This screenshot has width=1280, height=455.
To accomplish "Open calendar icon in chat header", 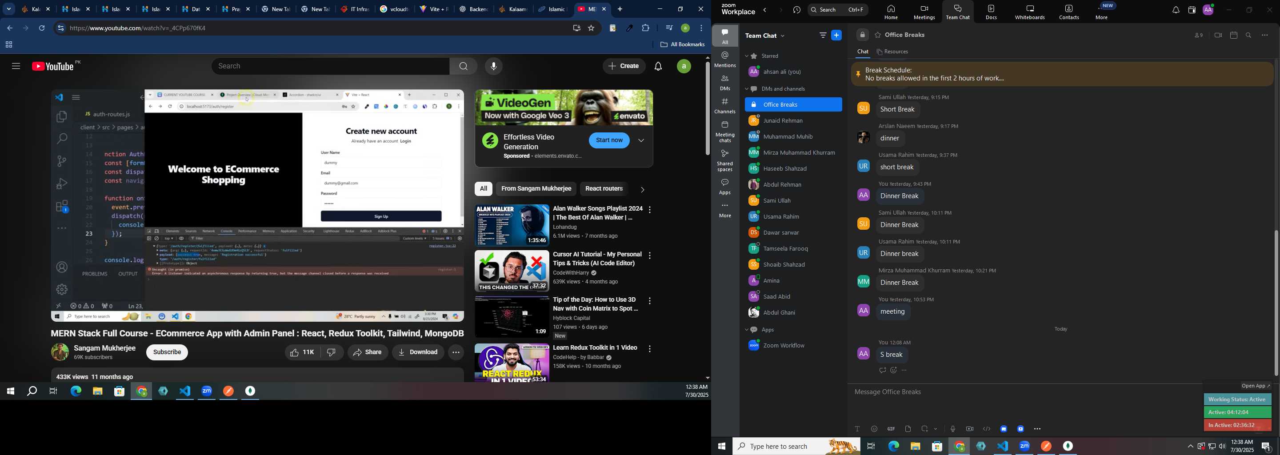I will click(1233, 35).
